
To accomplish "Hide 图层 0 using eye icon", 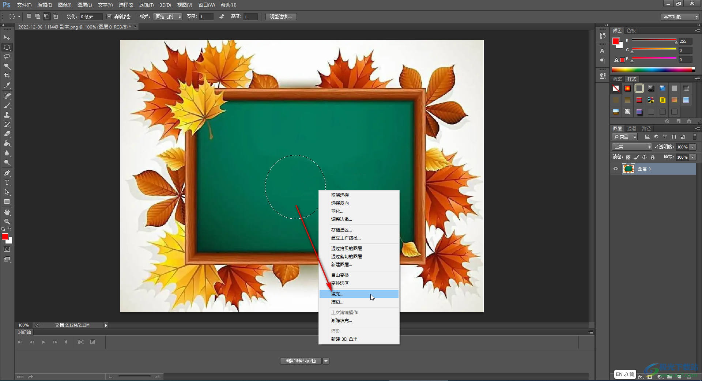I will click(616, 169).
